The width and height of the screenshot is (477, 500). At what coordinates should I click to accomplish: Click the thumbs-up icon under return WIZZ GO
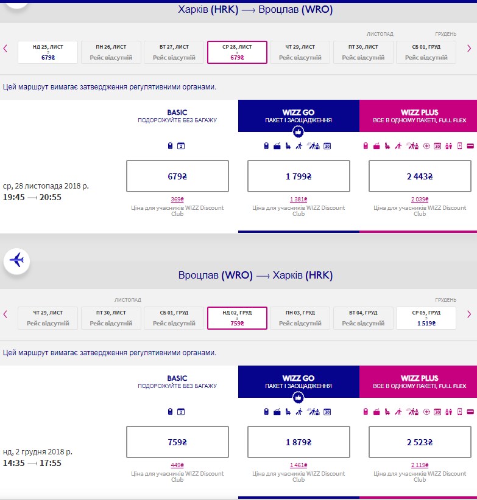299,398
